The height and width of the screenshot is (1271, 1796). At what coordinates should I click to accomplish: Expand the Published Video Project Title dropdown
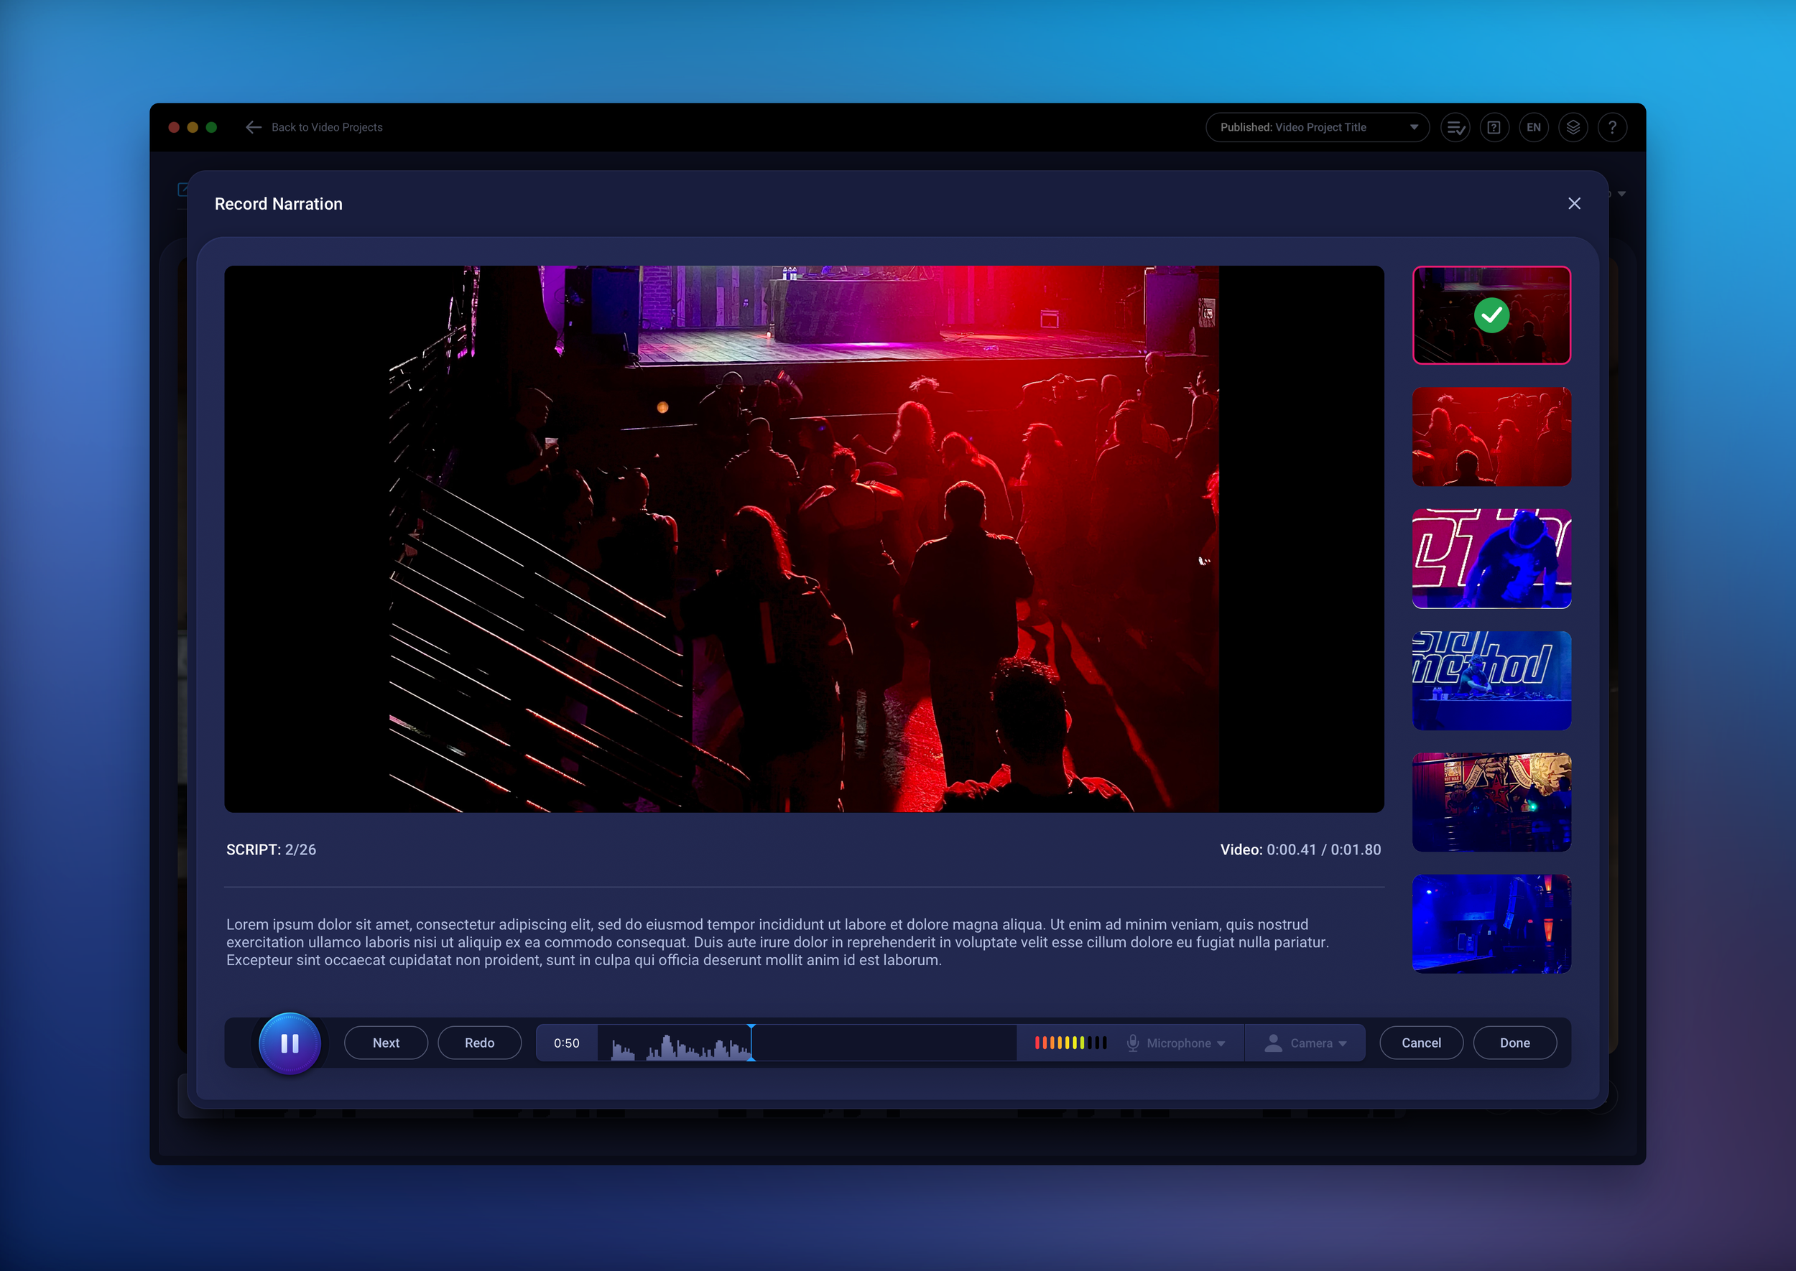click(1317, 128)
